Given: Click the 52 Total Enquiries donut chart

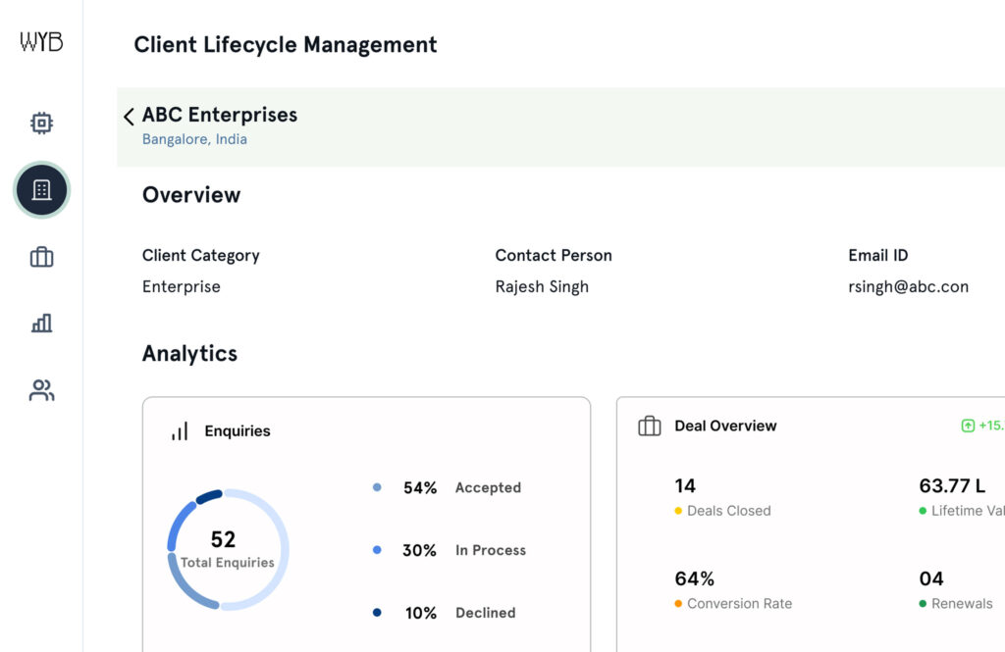Looking at the screenshot, I should point(228,549).
